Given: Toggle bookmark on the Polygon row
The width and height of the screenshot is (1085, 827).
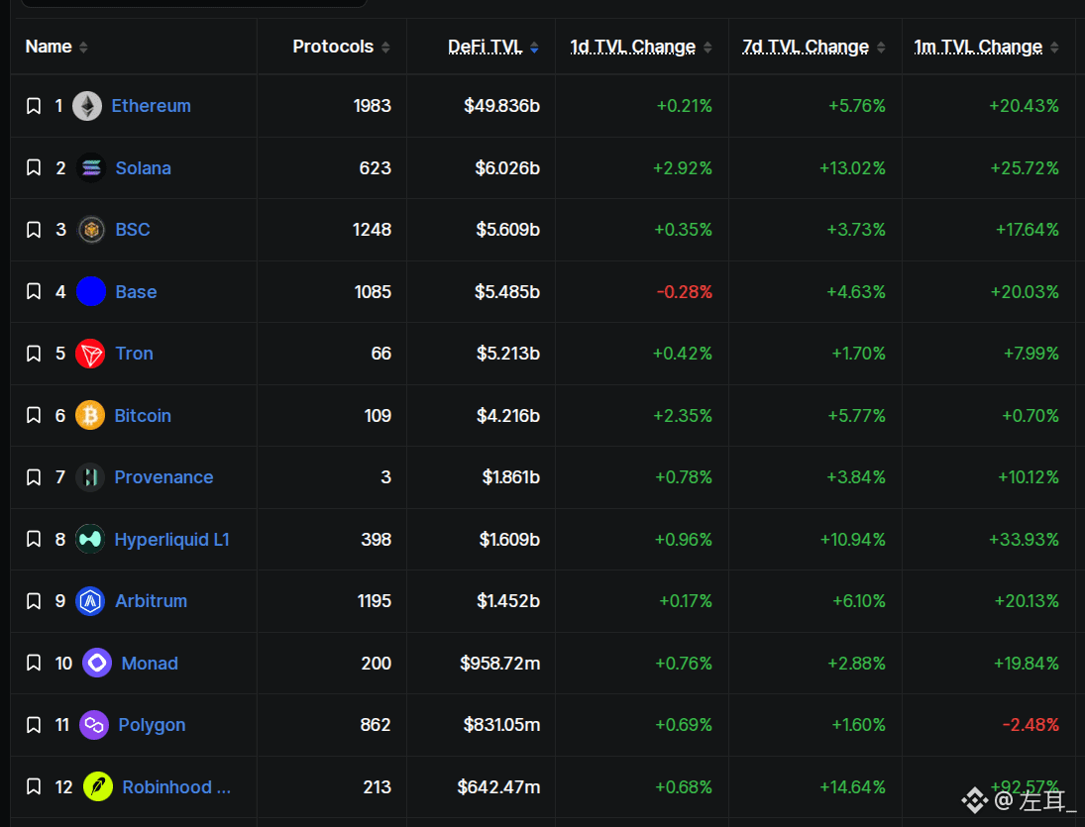Looking at the screenshot, I should [34, 725].
